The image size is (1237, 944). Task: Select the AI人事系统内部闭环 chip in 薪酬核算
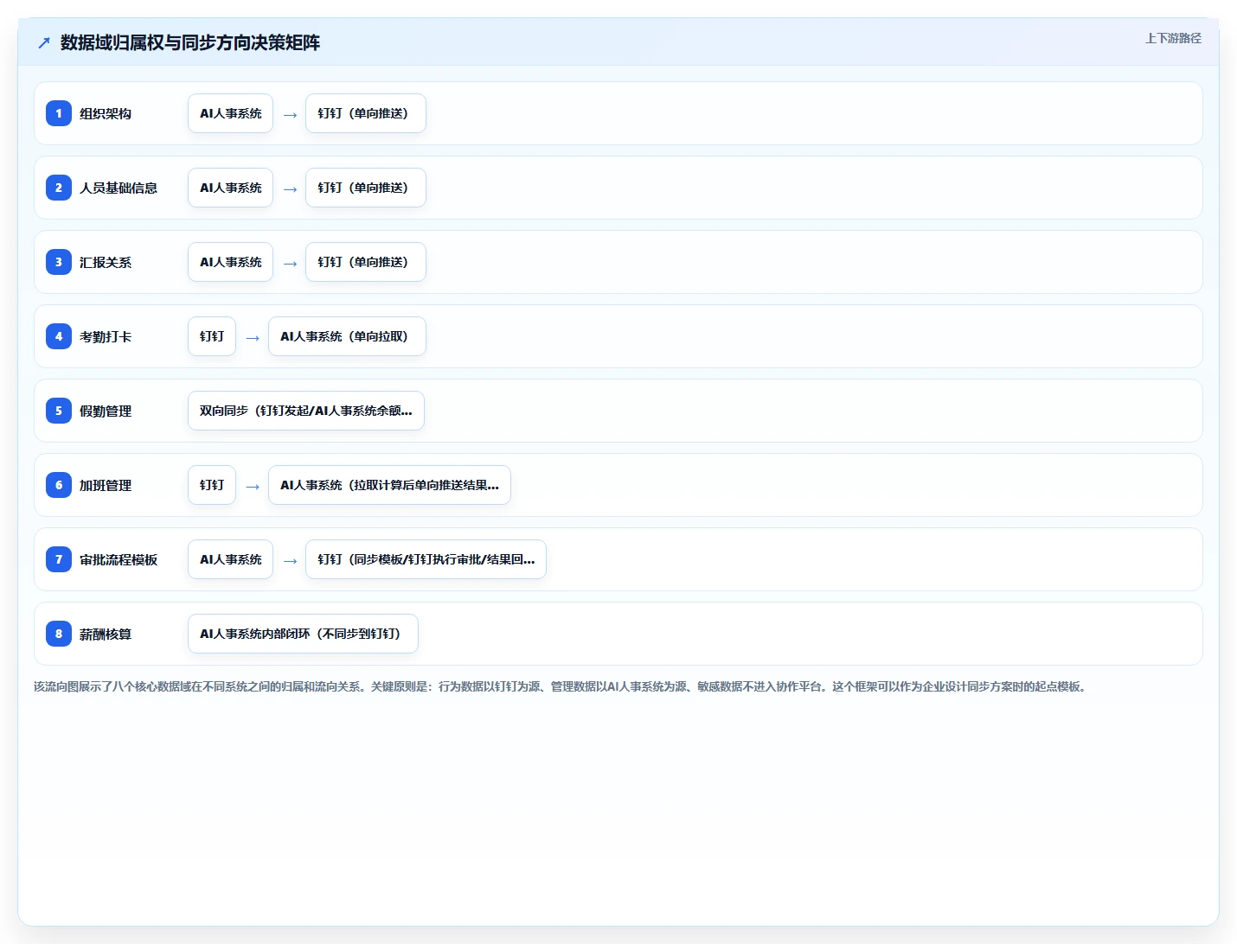click(303, 634)
